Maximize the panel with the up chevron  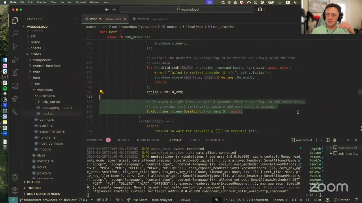(348, 140)
